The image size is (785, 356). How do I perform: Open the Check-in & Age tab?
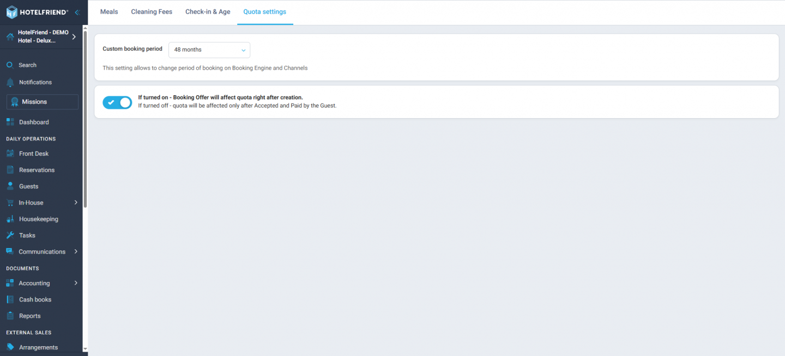(x=208, y=12)
